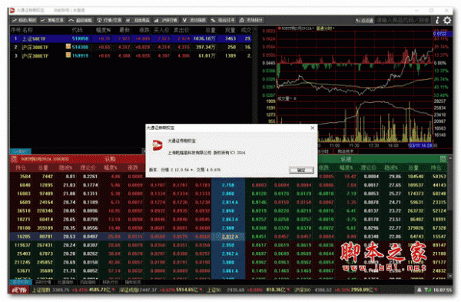This screenshot has height=302, width=461.
Task: Click the table icon left of the 认购 header
Action: [14, 159]
